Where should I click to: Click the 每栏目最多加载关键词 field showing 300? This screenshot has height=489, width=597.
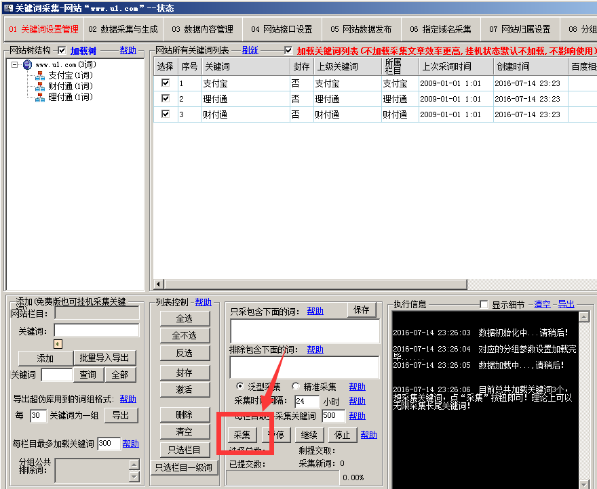109,444
